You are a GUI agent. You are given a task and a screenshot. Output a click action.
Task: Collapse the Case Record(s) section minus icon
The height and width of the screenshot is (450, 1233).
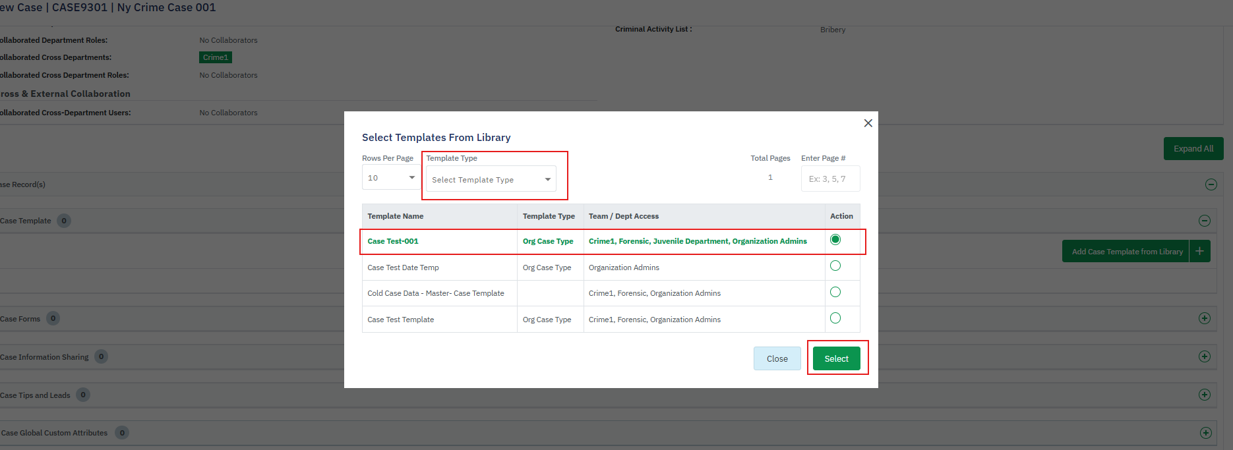[x=1211, y=184]
